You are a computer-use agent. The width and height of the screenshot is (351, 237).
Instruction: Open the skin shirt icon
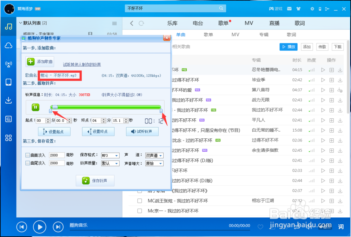(x=298, y=8)
